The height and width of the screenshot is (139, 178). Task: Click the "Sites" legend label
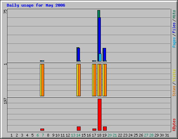pos(174,91)
